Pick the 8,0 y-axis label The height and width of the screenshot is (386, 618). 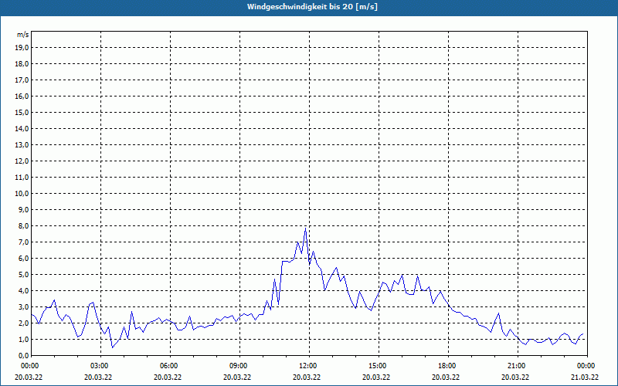click(24, 225)
